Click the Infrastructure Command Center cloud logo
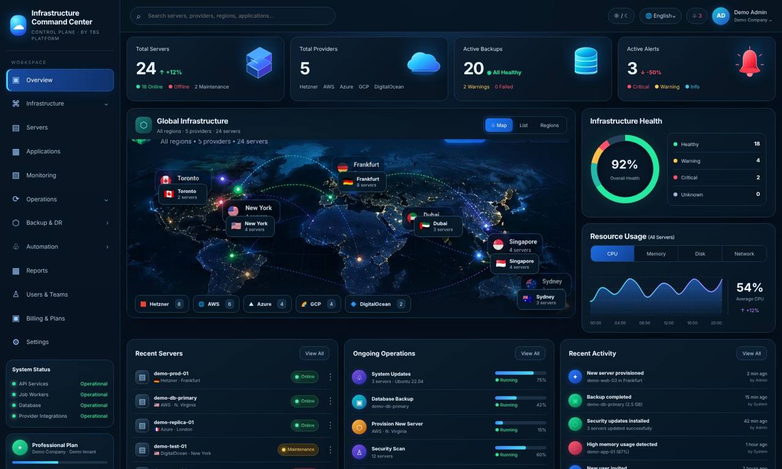Viewport: 782px width, 469px height. (x=18, y=25)
